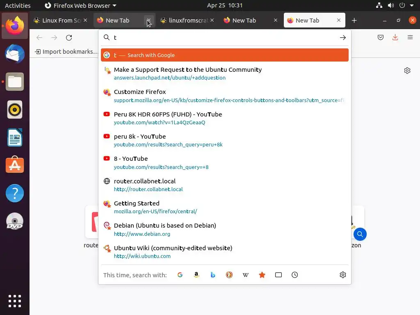Close the Linux From Scratch tab

tap(85, 20)
